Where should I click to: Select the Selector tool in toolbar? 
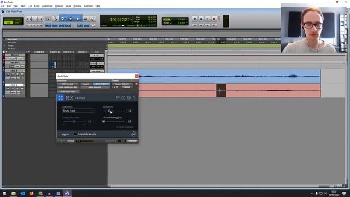(x=71, y=19)
